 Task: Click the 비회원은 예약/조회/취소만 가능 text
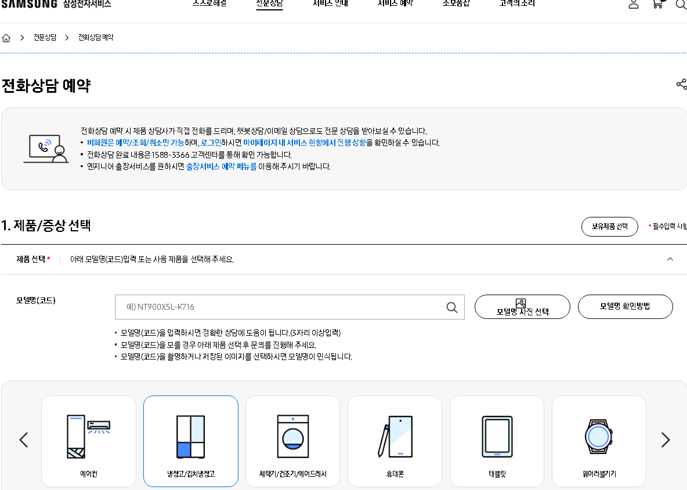click(135, 143)
